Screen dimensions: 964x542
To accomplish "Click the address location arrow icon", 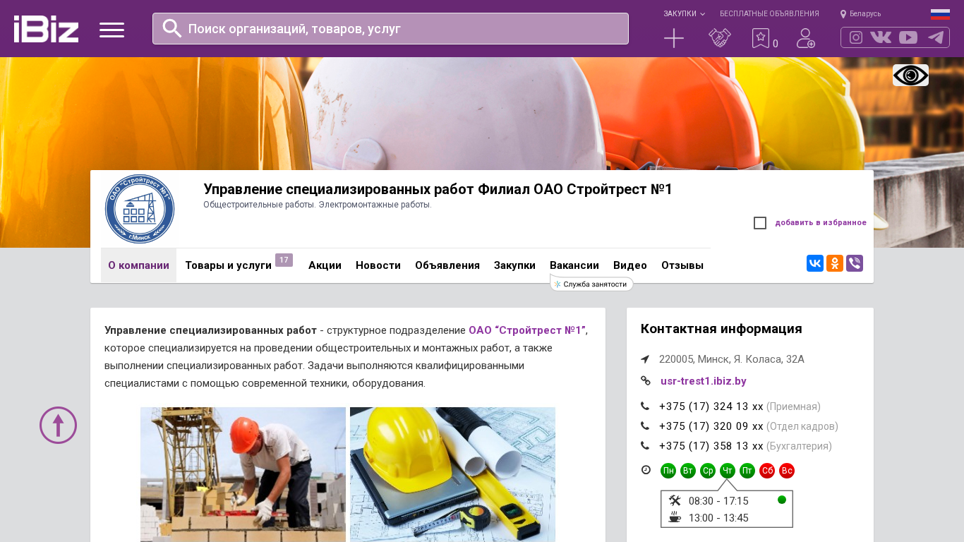I will 645,359.
